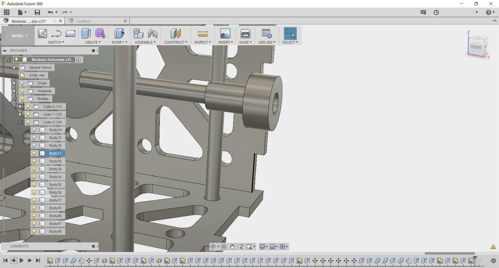Hide Body18 with its lightbulb

pyautogui.click(x=34, y=161)
